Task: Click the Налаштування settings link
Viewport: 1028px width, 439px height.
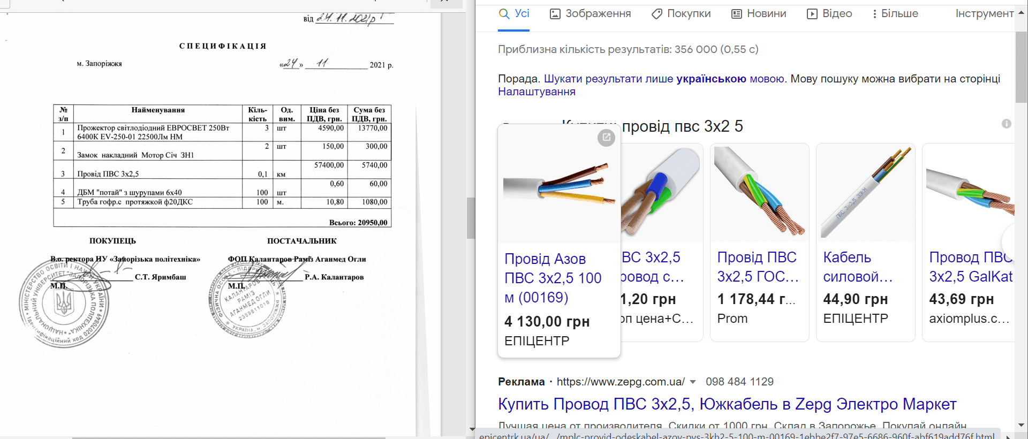Action: (x=536, y=92)
